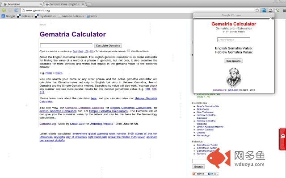
Task: Click the browser back arrow button
Action: pyautogui.click(x=4, y=10)
